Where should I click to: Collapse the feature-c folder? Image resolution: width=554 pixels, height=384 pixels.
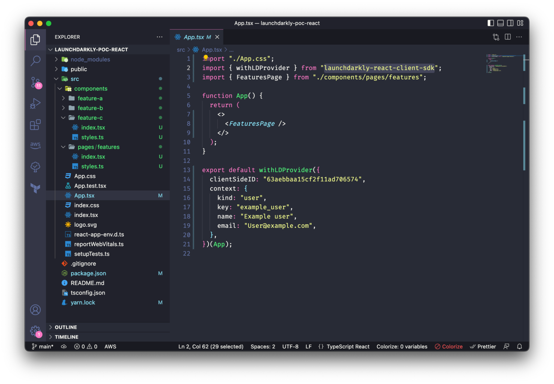[x=90, y=118]
